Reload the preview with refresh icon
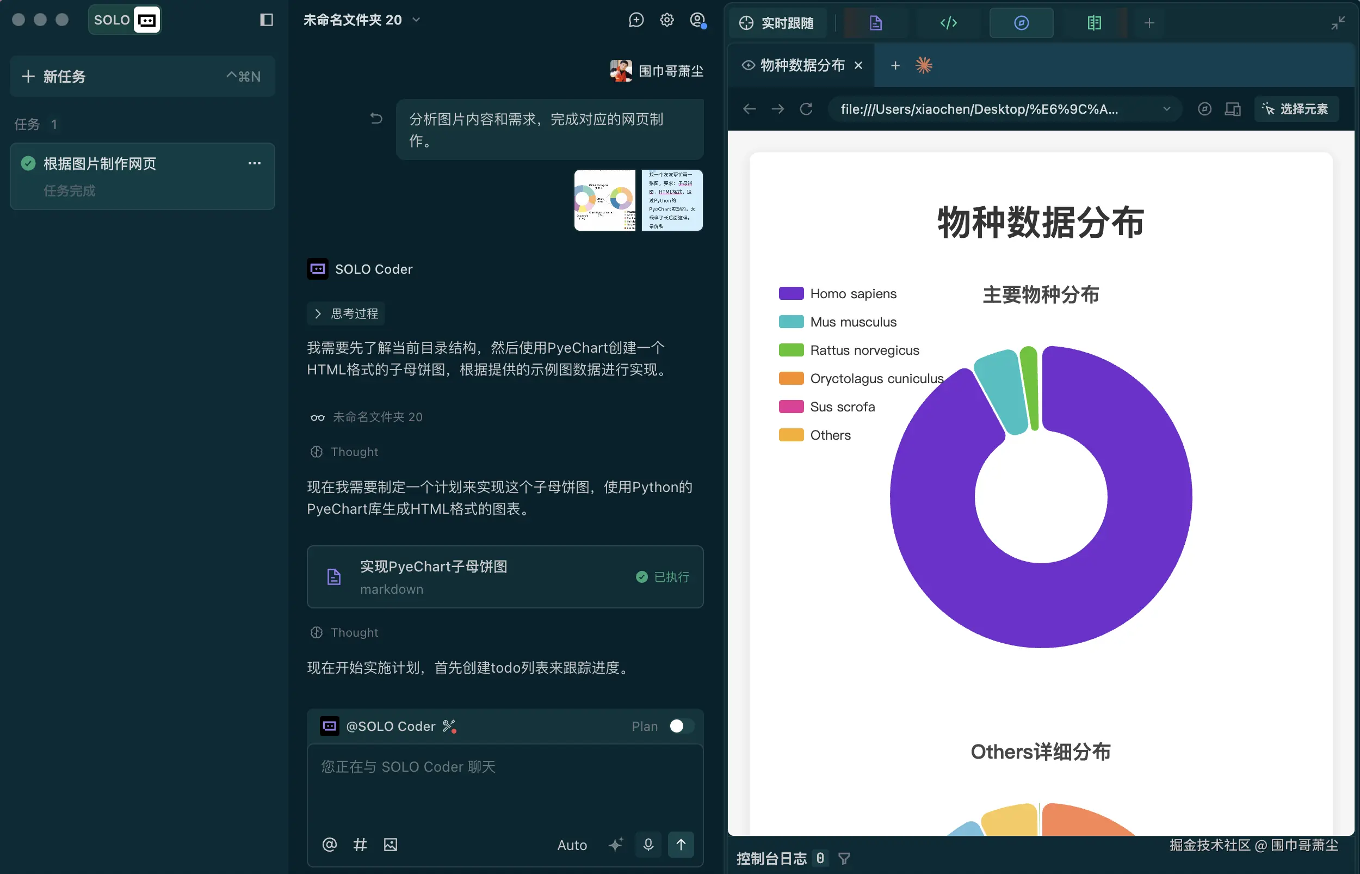The image size is (1360, 874). [806, 109]
